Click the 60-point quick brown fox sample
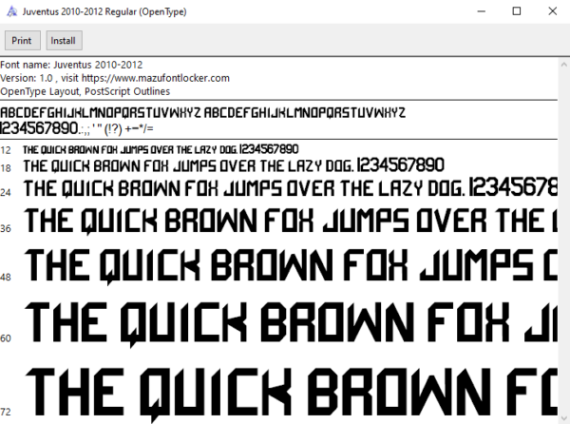Viewport: 570px width, 424px height. (x=291, y=324)
